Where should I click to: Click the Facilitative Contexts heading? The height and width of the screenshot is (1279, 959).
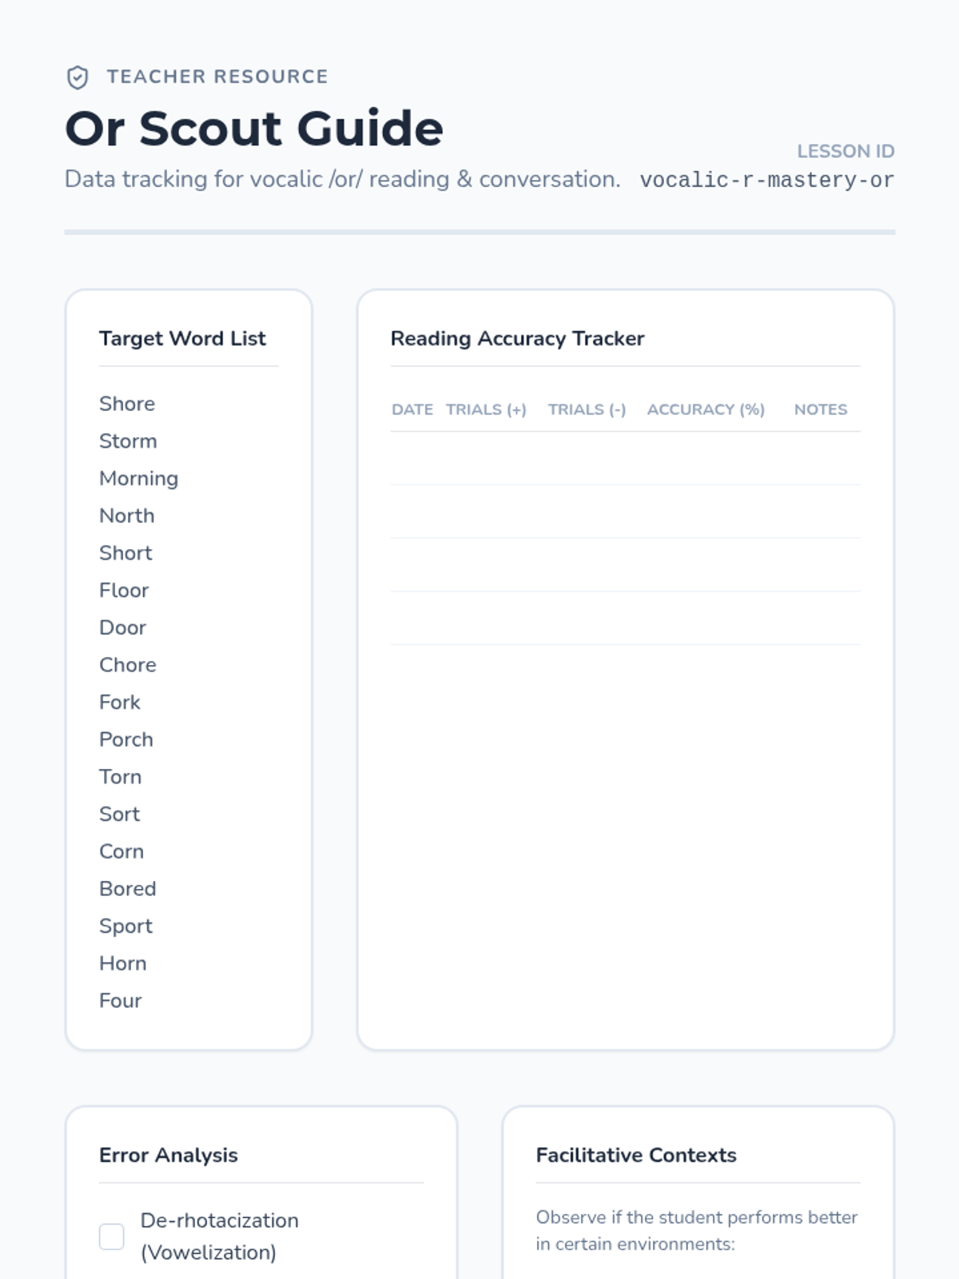point(636,1155)
